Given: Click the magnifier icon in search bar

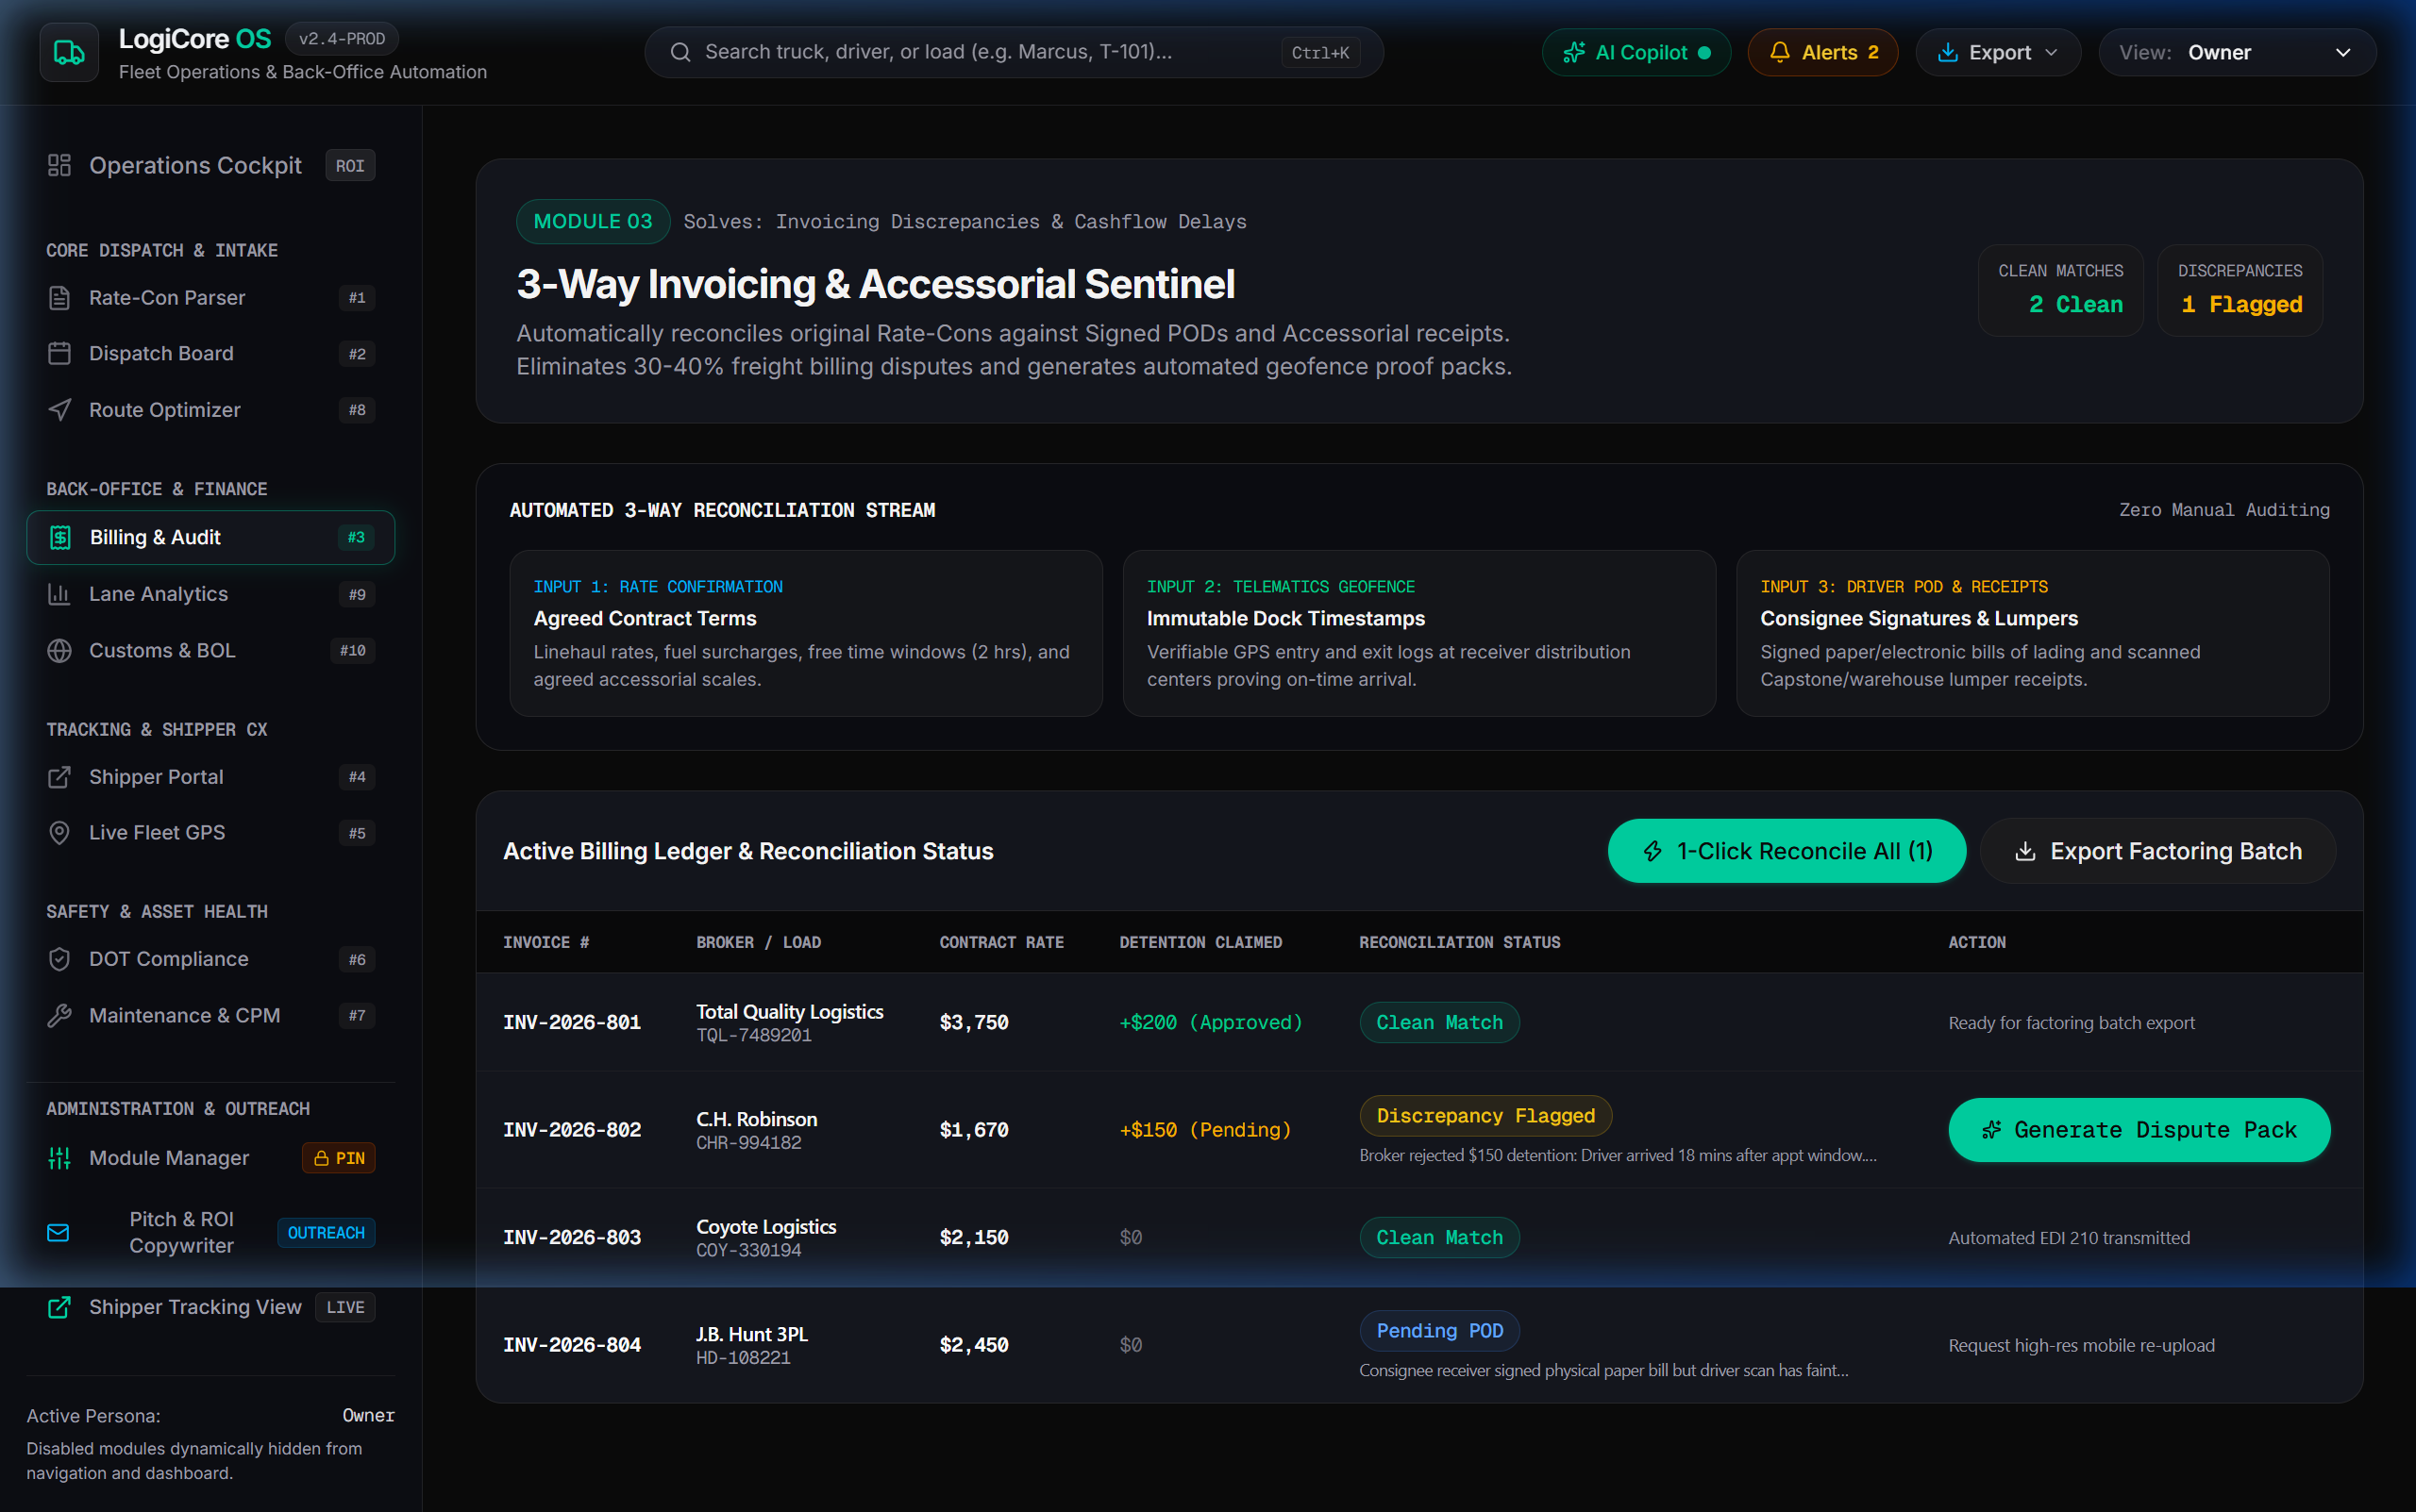Looking at the screenshot, I should coord(680,52).
